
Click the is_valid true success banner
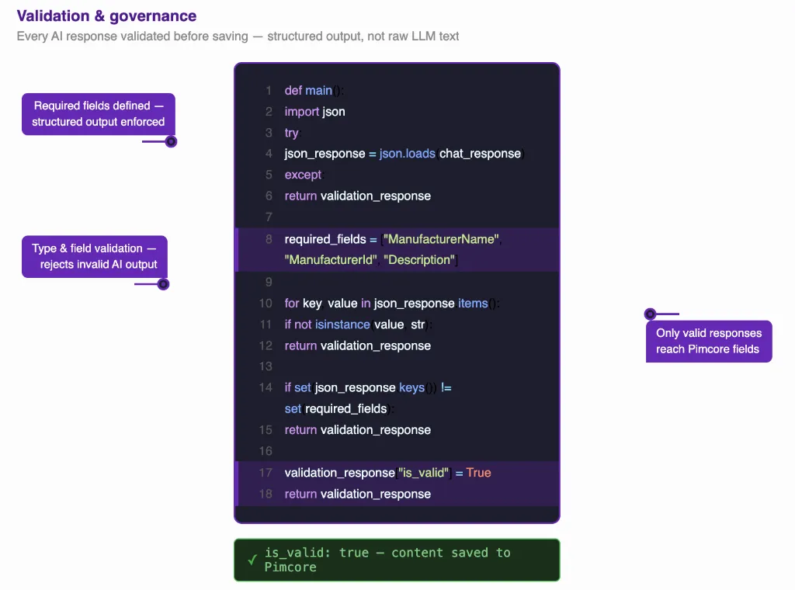397,560
